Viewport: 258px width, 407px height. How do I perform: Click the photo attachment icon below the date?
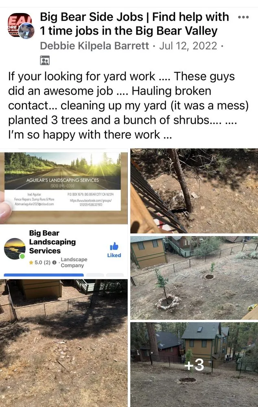[45, 60]
